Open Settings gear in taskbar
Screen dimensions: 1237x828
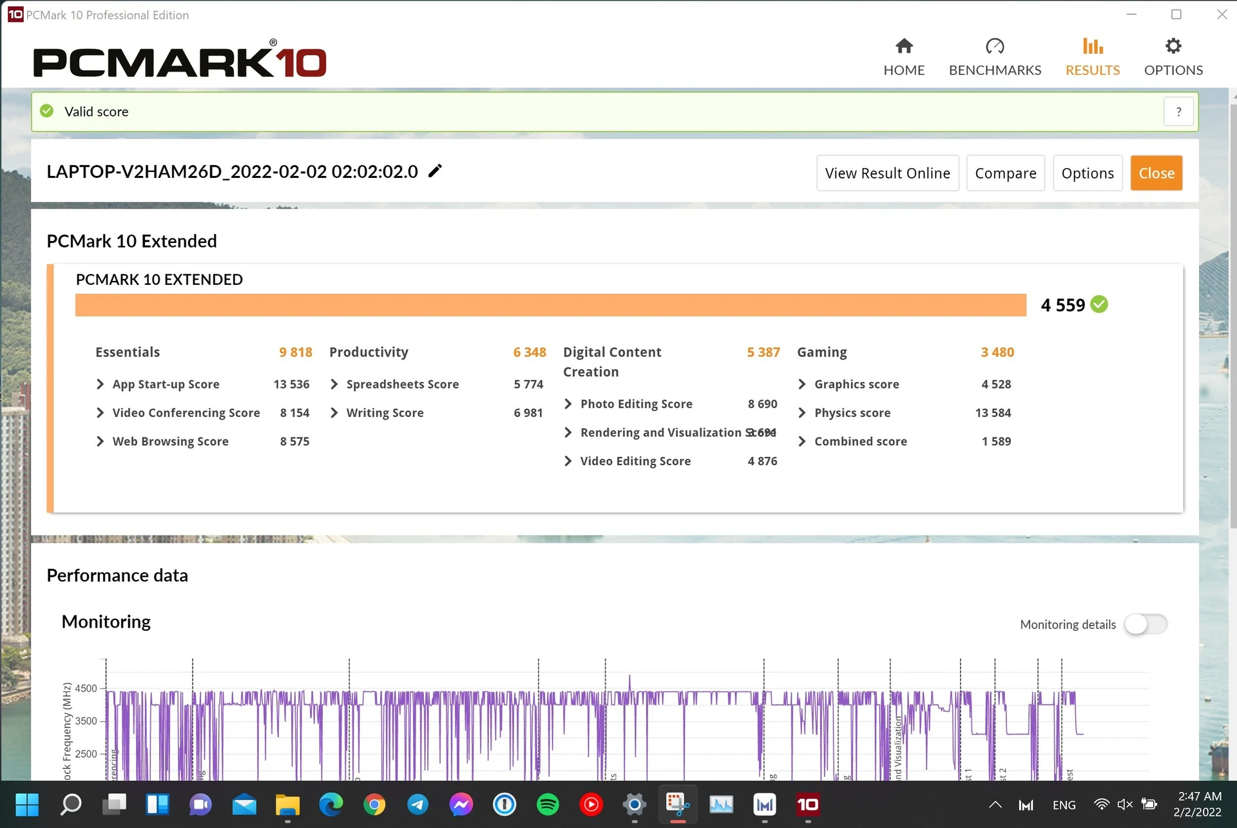635,805
